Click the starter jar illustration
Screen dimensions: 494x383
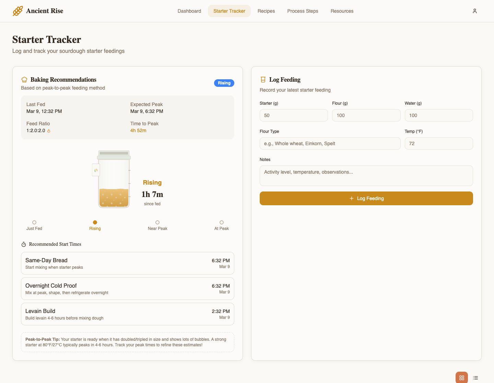[x=114, y=179]
